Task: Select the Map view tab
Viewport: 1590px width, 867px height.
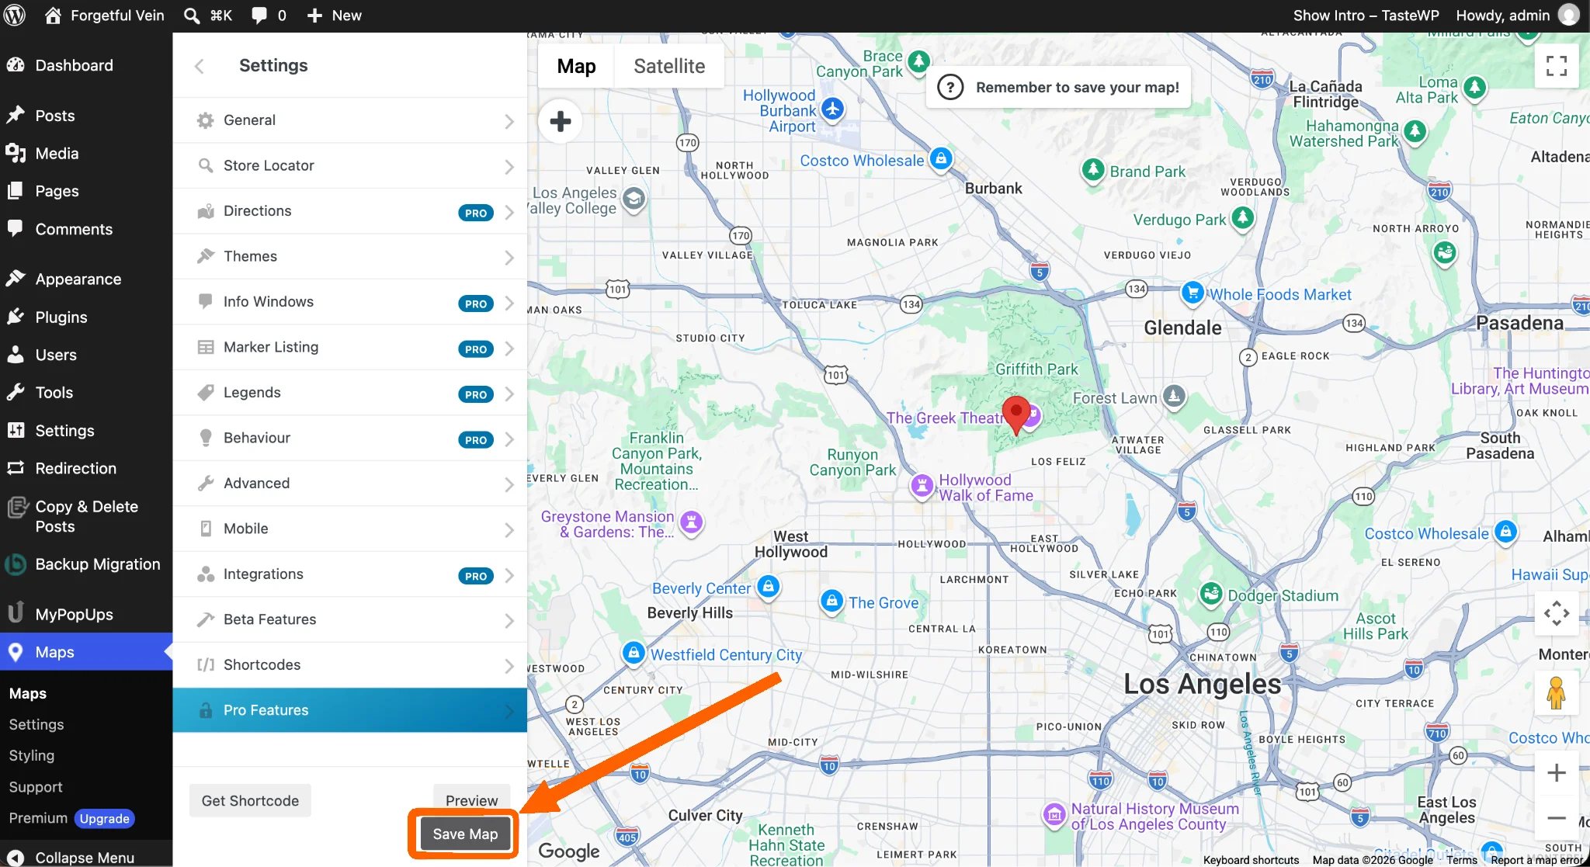Action: point(576,66)
